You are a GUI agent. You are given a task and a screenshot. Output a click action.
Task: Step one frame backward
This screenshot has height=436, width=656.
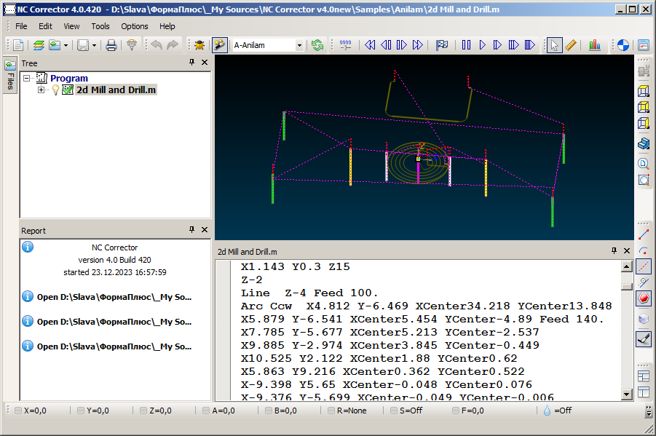pyautogui.click(x=386, y=45)
